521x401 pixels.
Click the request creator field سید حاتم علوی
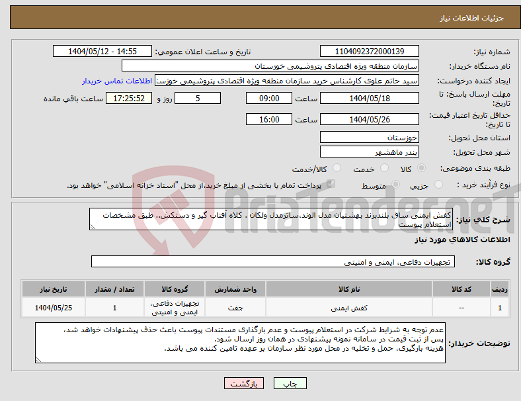click(x=287, y=81)
